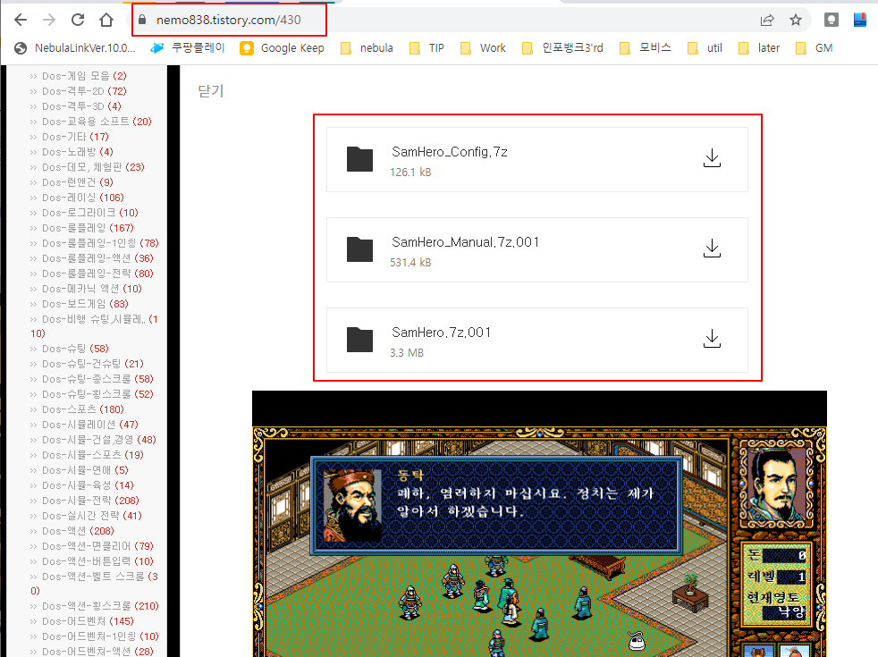Open category Dos-시뮬-건설,경영 (48)
Viewport: 878px width, 657px height.
(98, 439)
